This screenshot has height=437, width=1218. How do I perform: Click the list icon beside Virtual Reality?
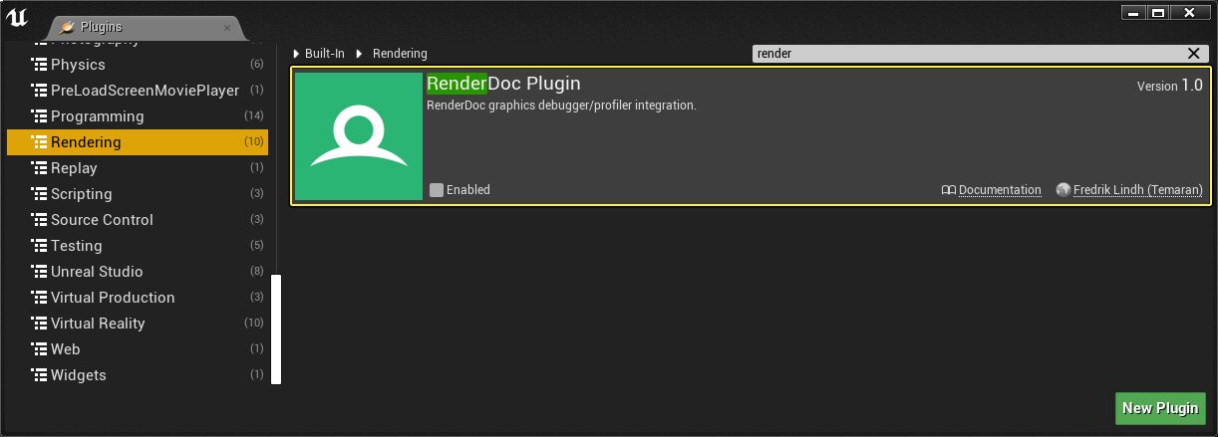[x=40, y=324]
